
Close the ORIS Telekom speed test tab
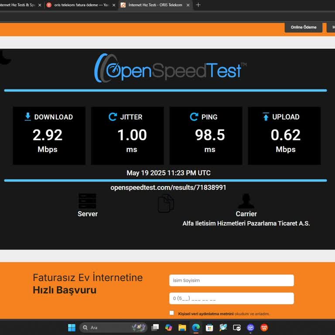click(x=188, y=5)
